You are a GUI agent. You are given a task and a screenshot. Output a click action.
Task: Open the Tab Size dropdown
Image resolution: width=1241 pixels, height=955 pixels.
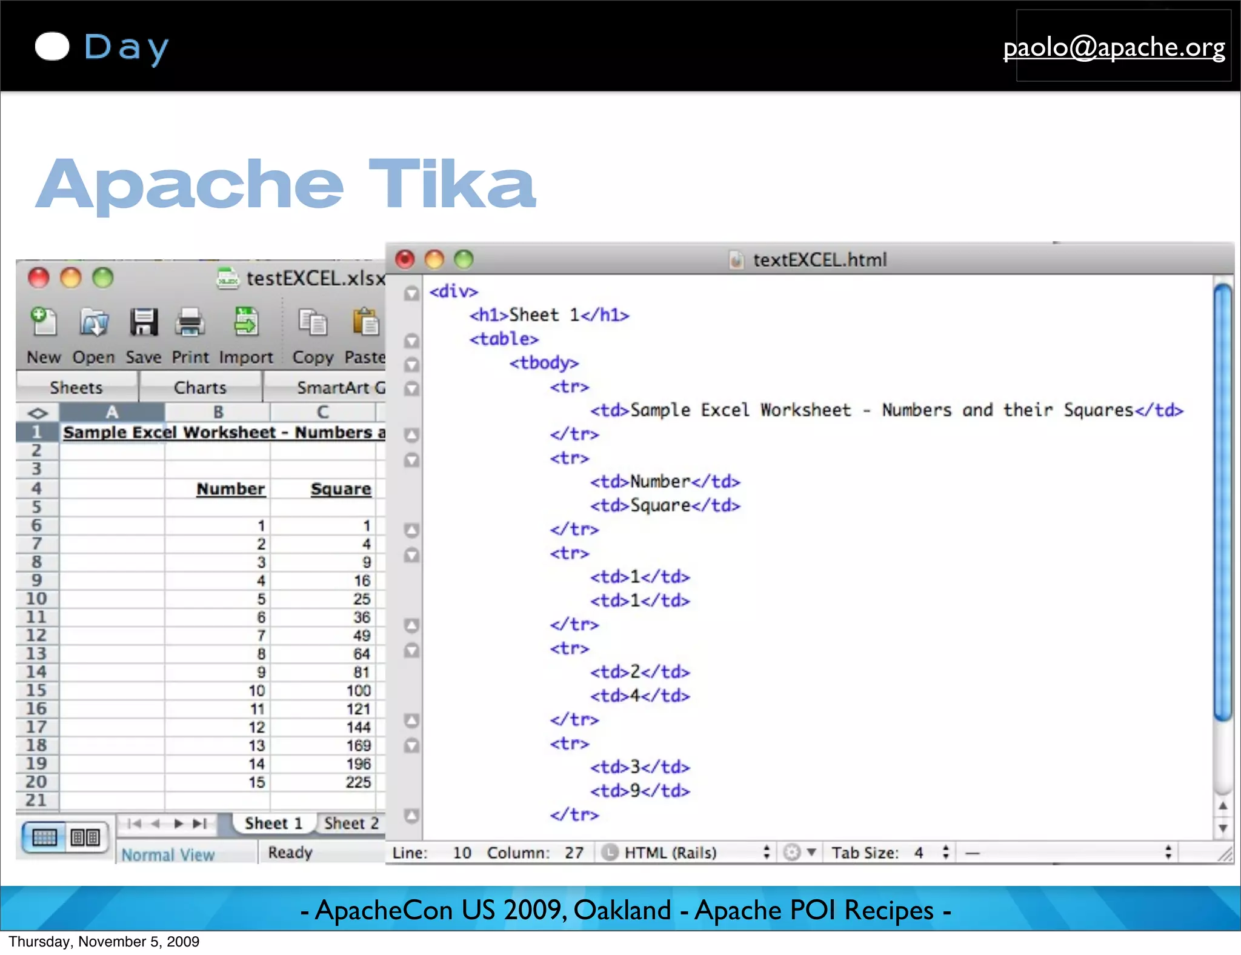(890, 853)
